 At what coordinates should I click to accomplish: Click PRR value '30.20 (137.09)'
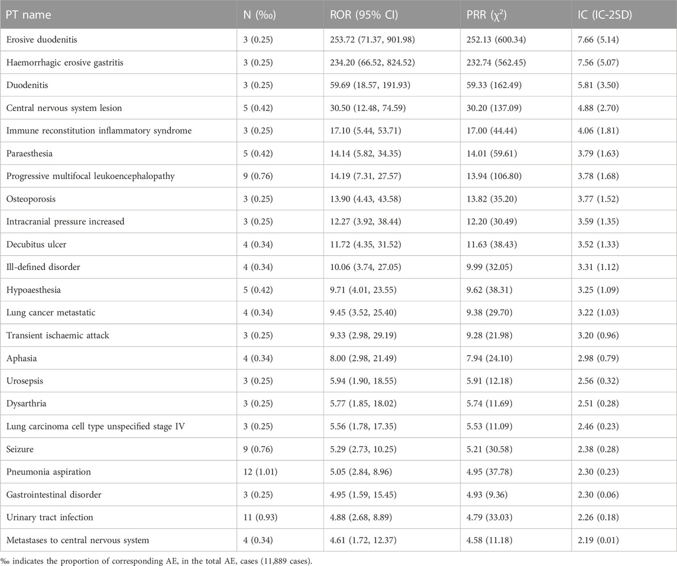pyautogui.click(x=494, y=108)
